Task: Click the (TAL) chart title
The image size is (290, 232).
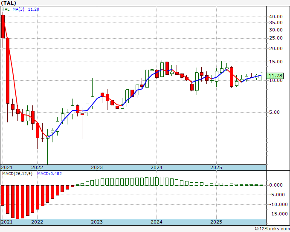Action: click(x=9, y=3)
